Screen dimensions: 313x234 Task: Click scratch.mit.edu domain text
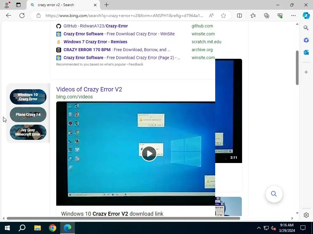pyautogui.click(x=206, y=42)
